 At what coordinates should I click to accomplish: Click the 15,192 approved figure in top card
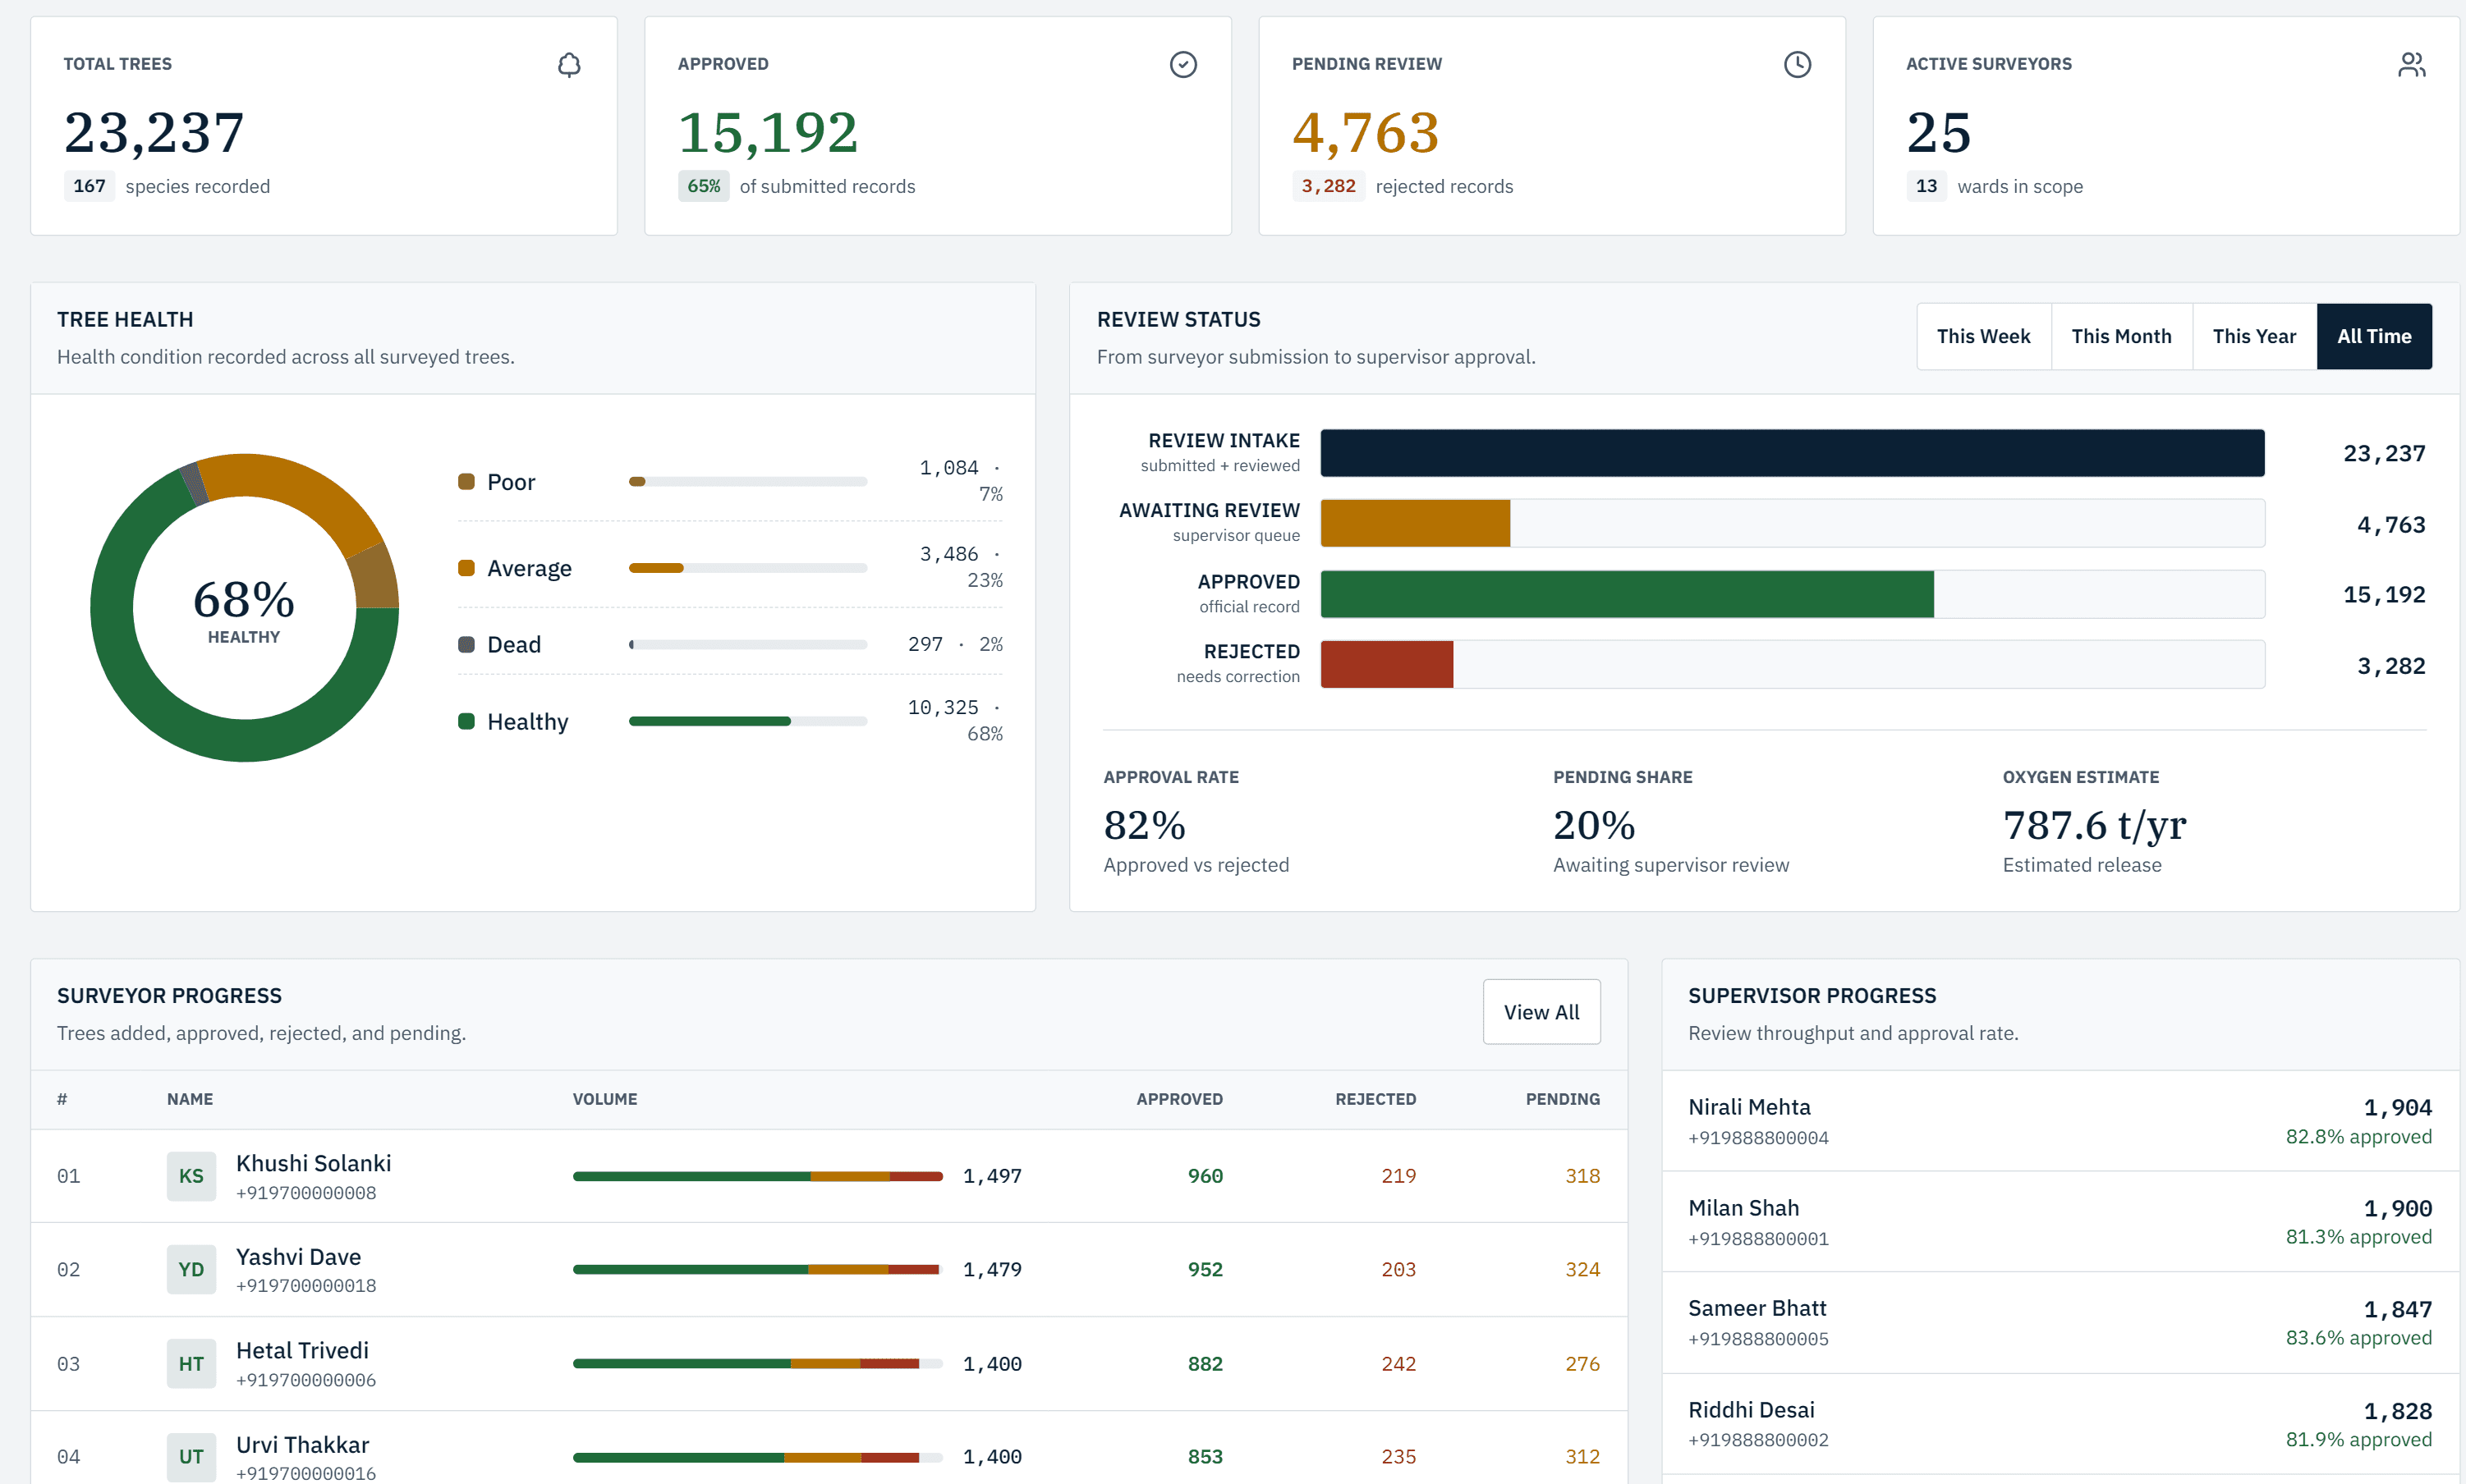[769, 132]
